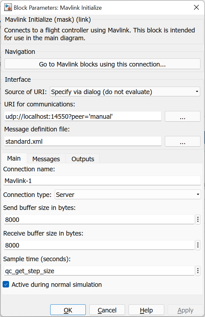Image resolution: width=205 pixels, height=317 pixels.
Task: Open actions menu for Send buffer size
Action: 198,220
